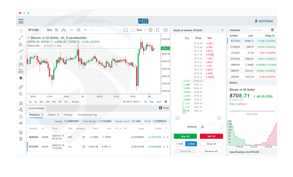Toggle percent scale mode

click(145, 102)
